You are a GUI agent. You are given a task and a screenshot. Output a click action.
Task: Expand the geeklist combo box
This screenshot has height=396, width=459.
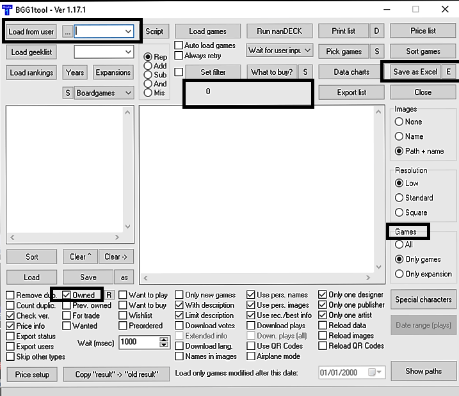coord(128,52)
